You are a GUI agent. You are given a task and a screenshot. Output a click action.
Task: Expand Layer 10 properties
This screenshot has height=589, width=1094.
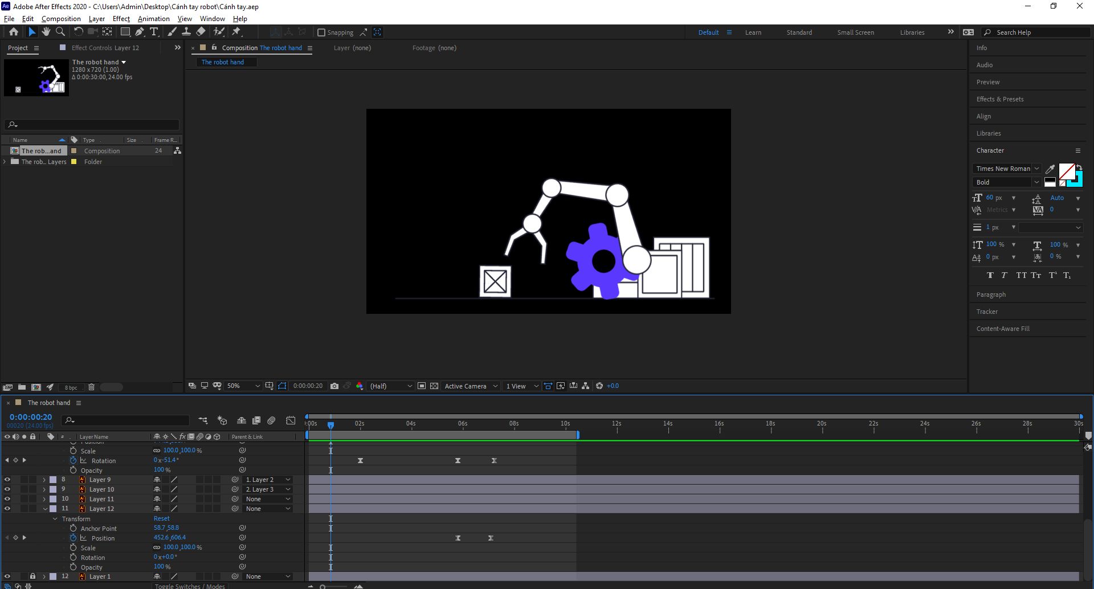point(44,489)
